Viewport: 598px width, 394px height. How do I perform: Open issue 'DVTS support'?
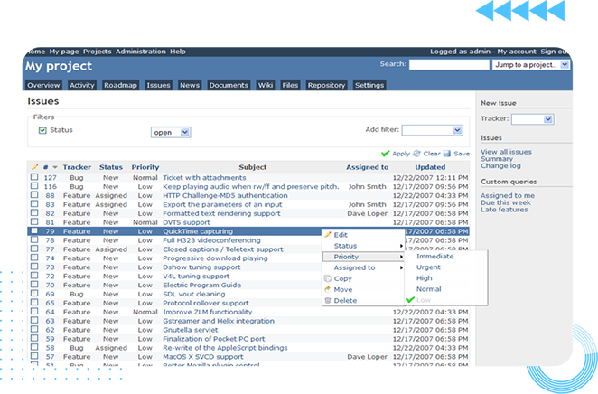tap(186, 222)
